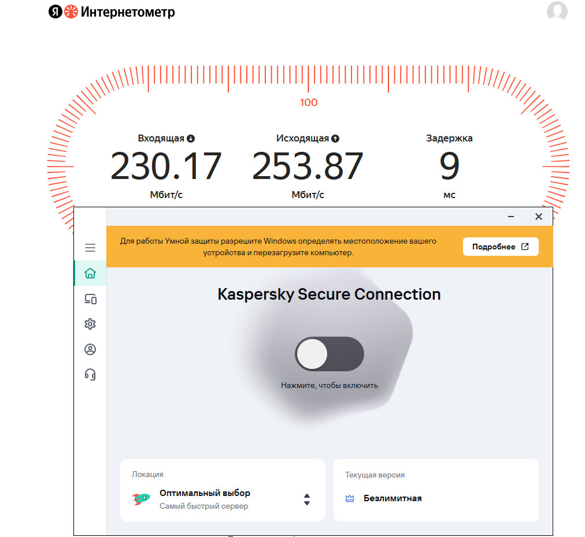Click the Нажмите, чтобы включить caption
This screenshot has height=537, width=585.
coord(329,385)
